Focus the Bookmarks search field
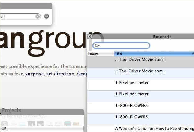This screenshot has width=194, height=132. click(x=121, y=46)
